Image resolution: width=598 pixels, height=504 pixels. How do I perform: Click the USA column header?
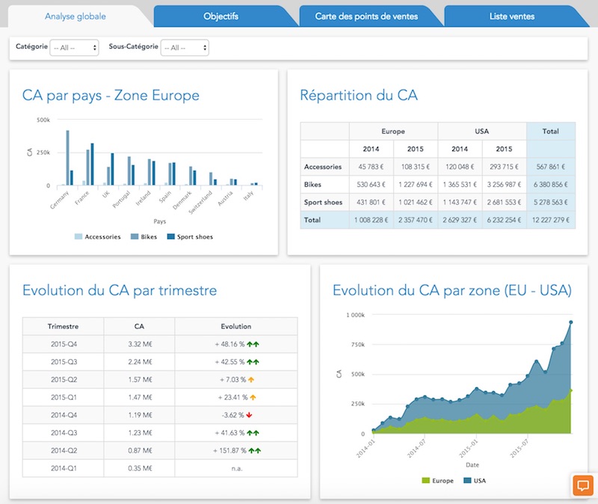pos(481,132)
